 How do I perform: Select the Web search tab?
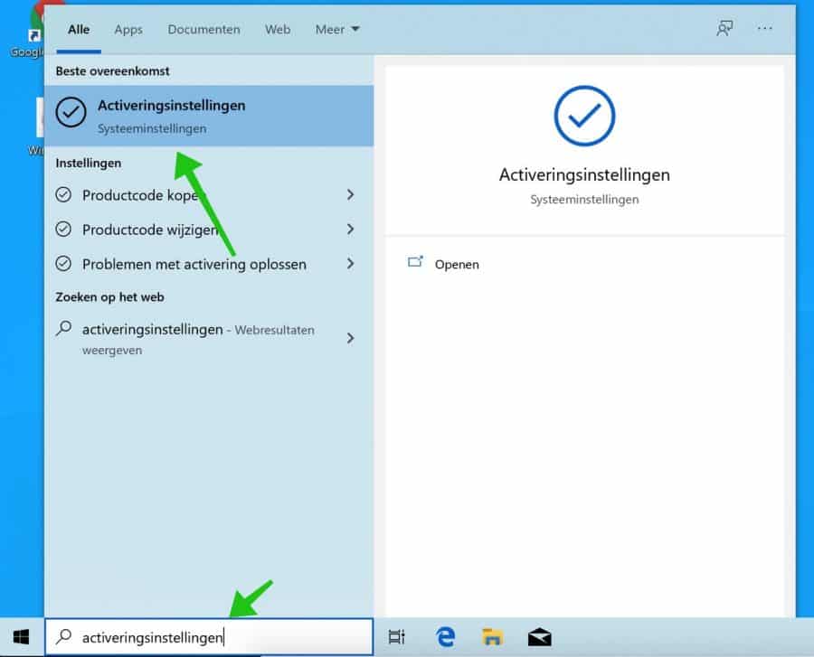tap(277, 29)
